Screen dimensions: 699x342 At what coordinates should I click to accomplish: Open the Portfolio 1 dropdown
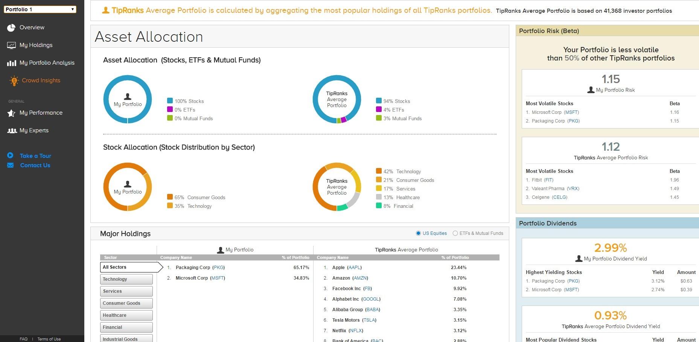tap(40, 9)
